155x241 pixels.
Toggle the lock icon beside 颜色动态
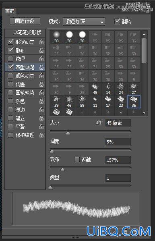[41, 76]
